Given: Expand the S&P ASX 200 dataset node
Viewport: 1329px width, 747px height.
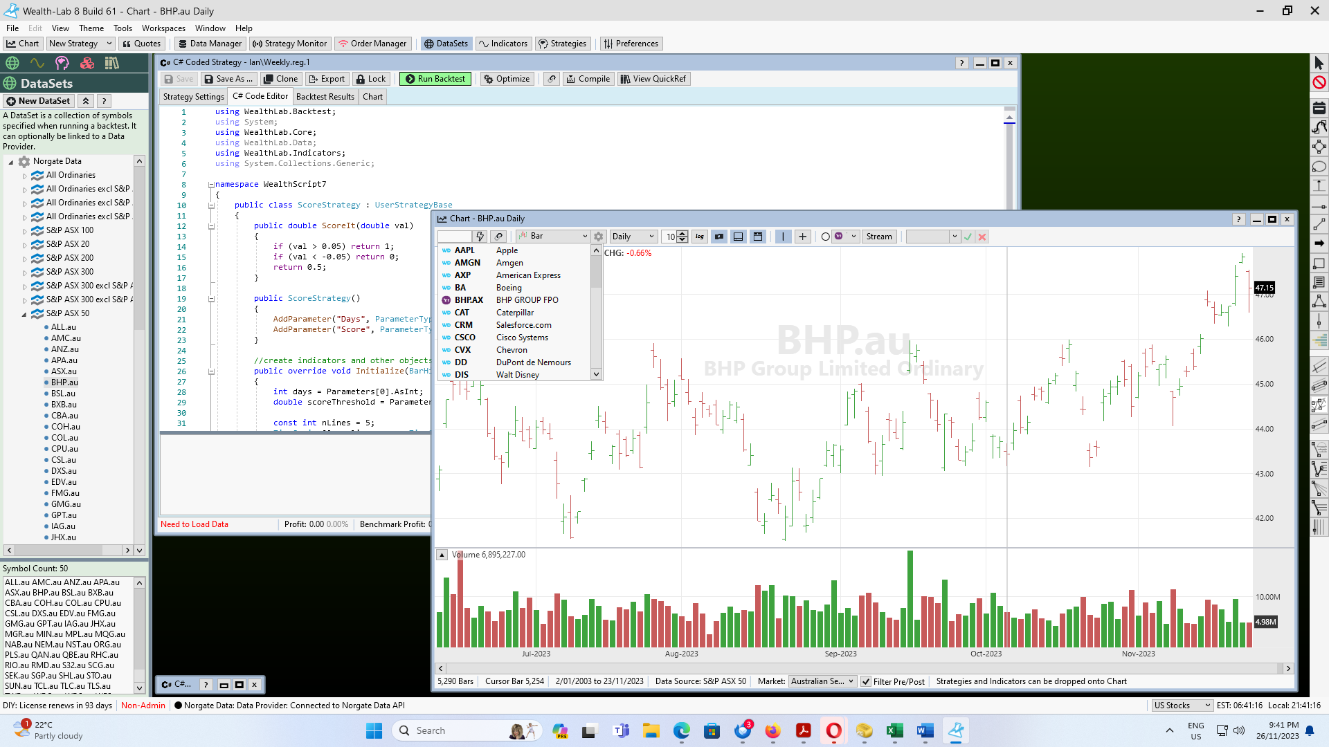Looking at the screenshot, I should (x=25, y=259).
